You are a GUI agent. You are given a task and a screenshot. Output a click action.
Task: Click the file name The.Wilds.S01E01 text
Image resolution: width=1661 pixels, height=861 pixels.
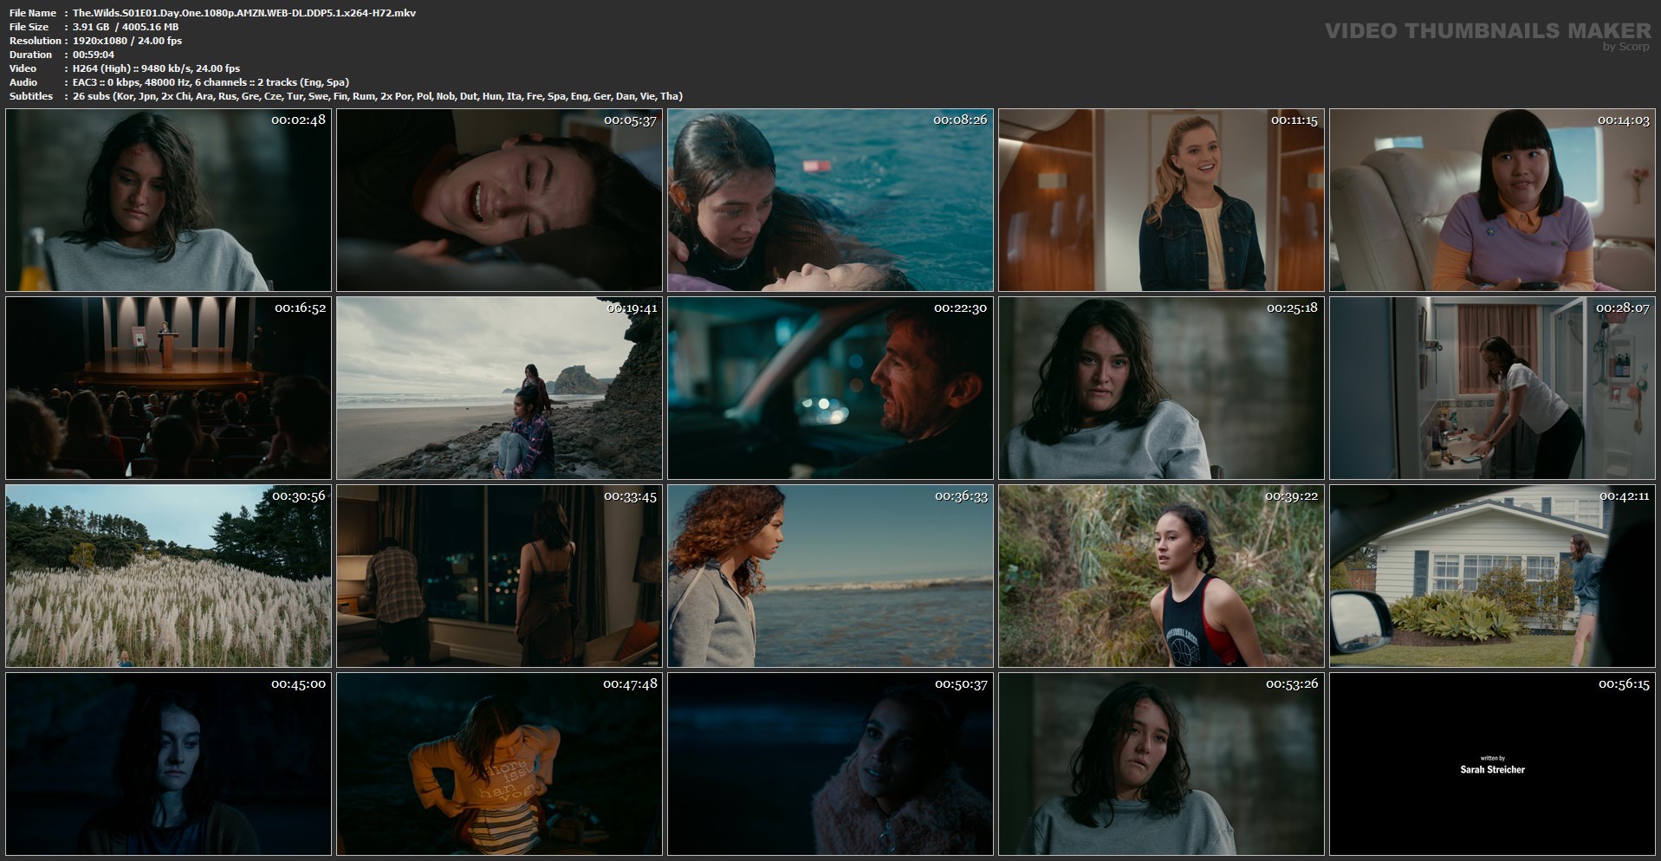pos(244,13)
